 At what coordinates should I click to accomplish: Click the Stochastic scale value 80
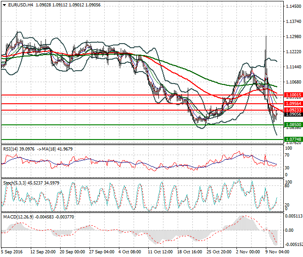[287, 186]
